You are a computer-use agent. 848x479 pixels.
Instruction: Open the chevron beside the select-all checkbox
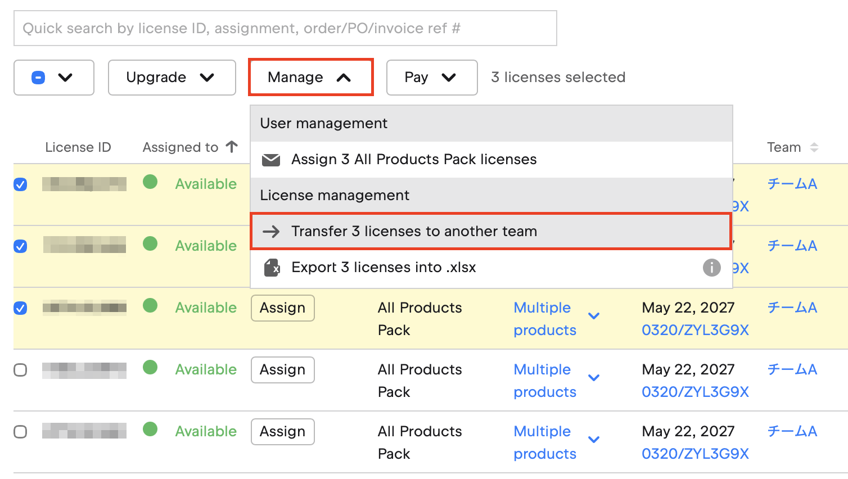pyautogui.click(x=65, y=78)
